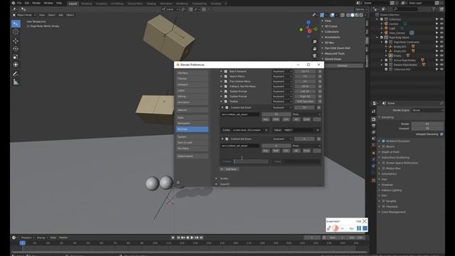Viewport: 455px width, 256px height.
Task: Select Keymap preferences section
Action: click(x=192, y=129)
